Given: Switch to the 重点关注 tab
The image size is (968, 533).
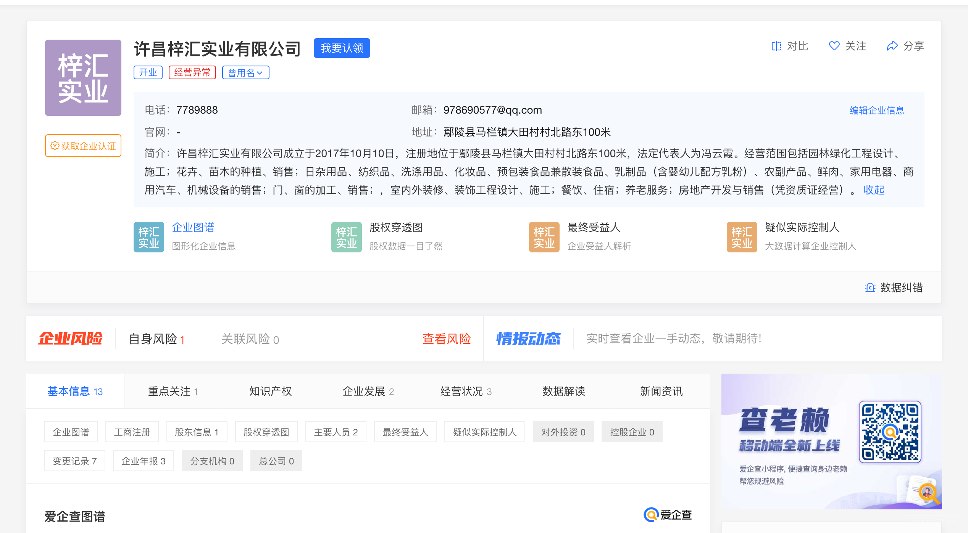Looking at the screenshot, I should (x=173, y=392).
